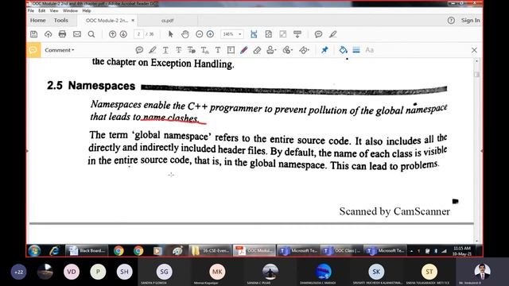Click the page number field
509x286 pixels.
138,34
